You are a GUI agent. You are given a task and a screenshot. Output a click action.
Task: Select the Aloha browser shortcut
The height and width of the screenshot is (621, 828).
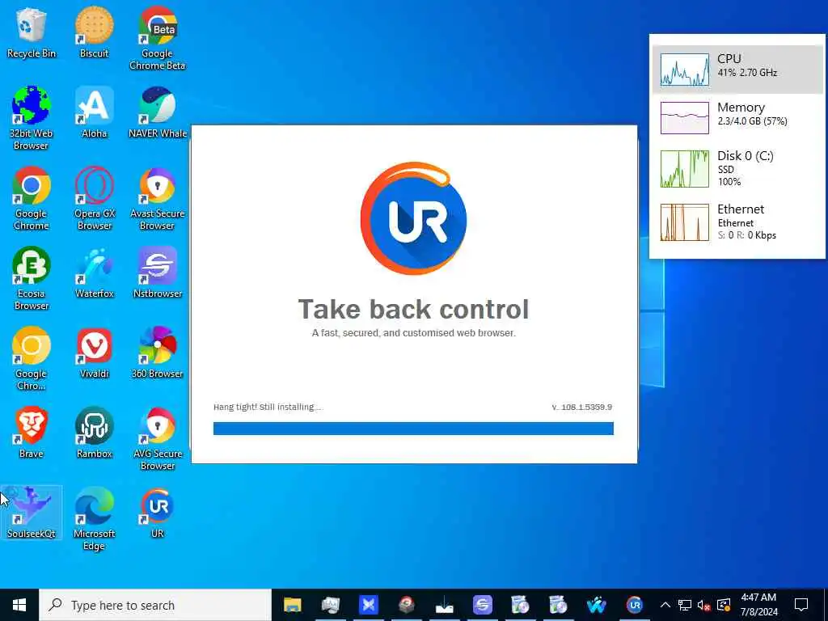tap(94, 113)
